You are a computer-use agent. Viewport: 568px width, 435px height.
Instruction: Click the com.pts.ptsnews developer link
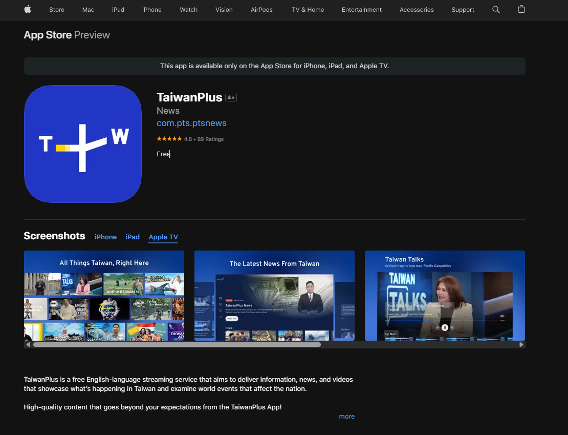191,123
